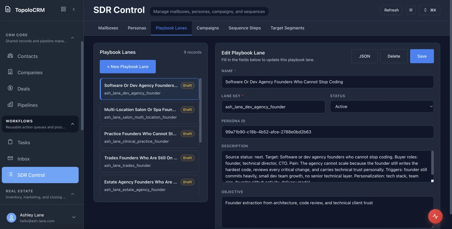Click the Name input field
452x229 pixels.
[x=327, y=82]
